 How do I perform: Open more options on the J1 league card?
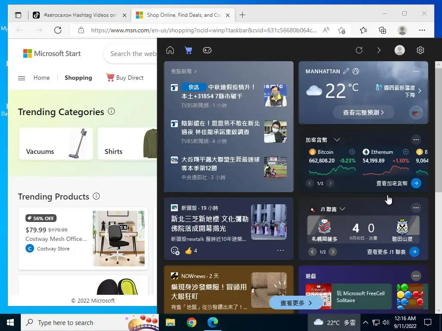coord(416,208)
